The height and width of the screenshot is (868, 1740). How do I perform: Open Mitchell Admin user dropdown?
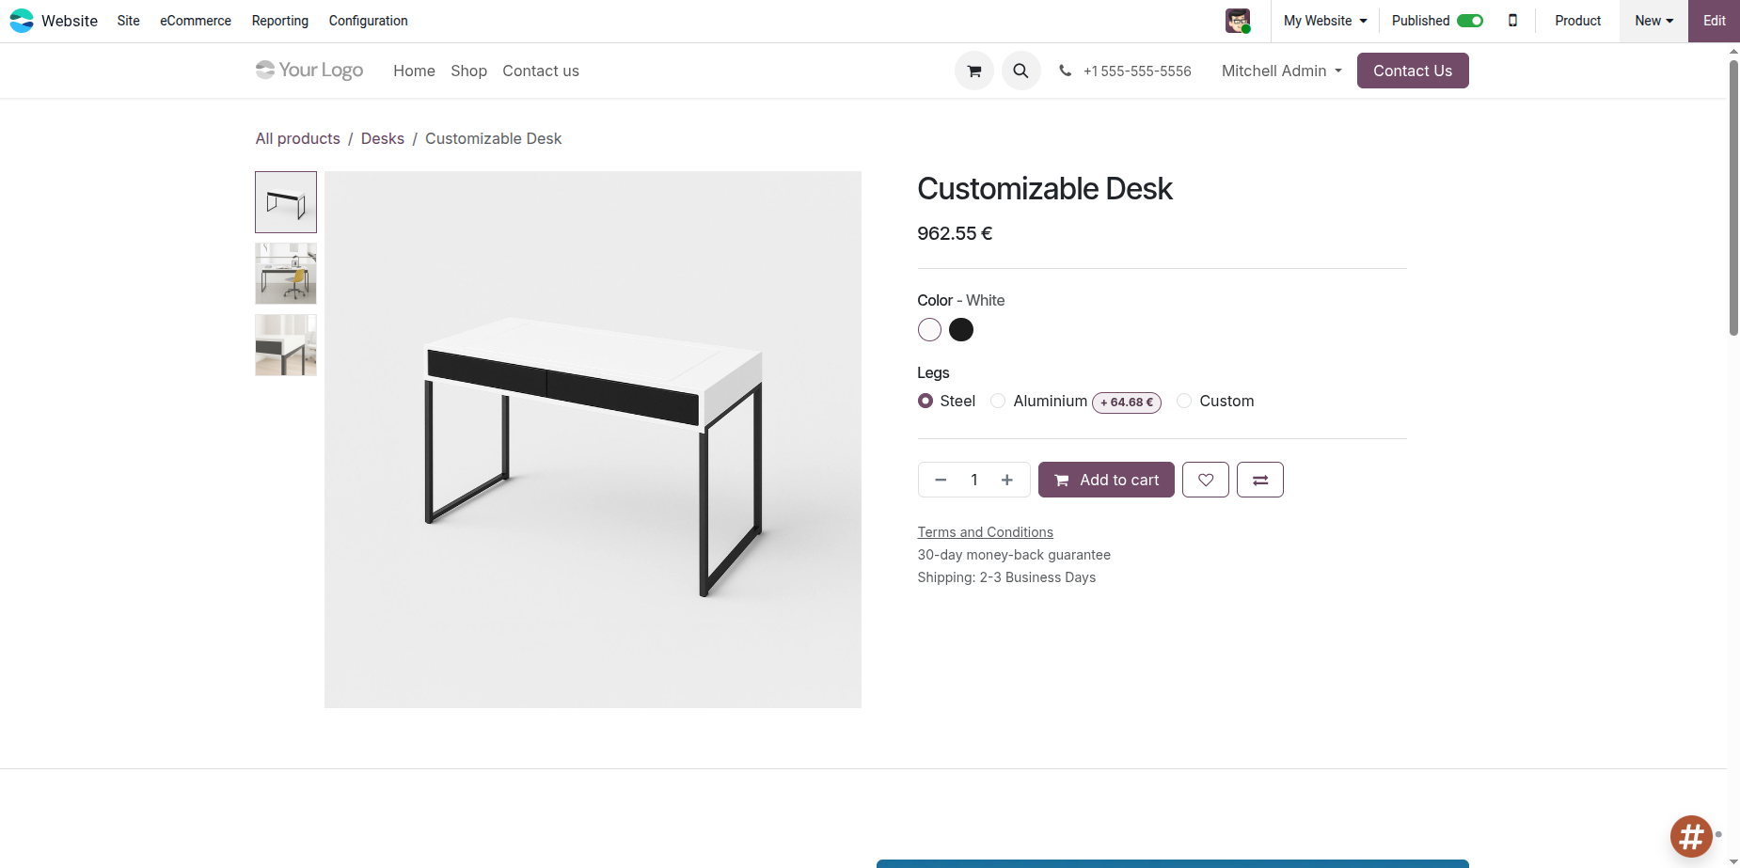tap(1281, 71)
